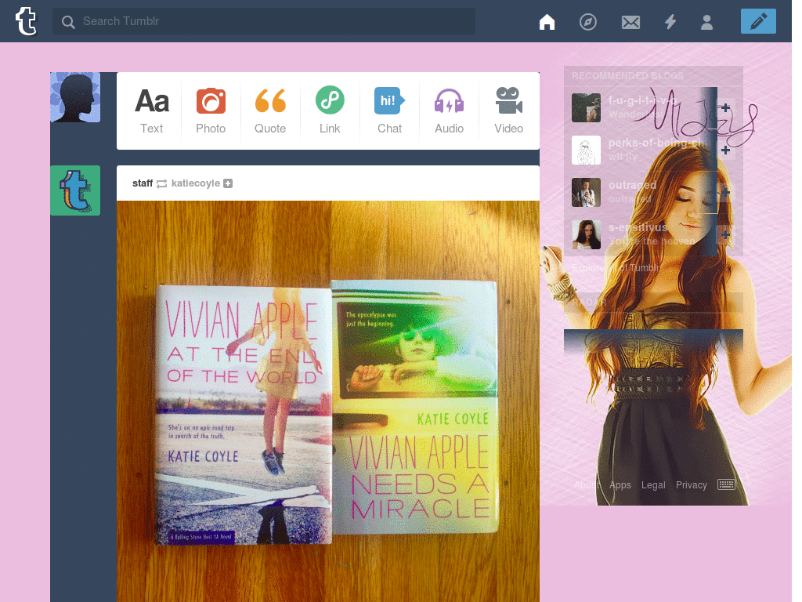Image resolution: width=802 pixels, height=602 pixels.
Task: Open the s-ensitivus blog avatar
Action: pyautogui.click(x=586, y=235)
